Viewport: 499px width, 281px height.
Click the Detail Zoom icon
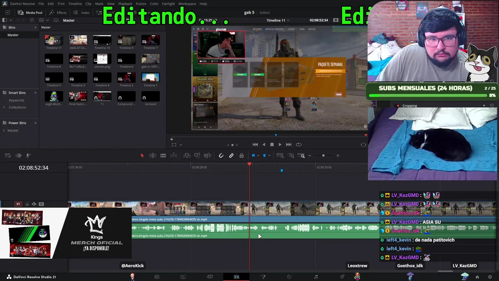pyautogui.click(x=291, y=156)
